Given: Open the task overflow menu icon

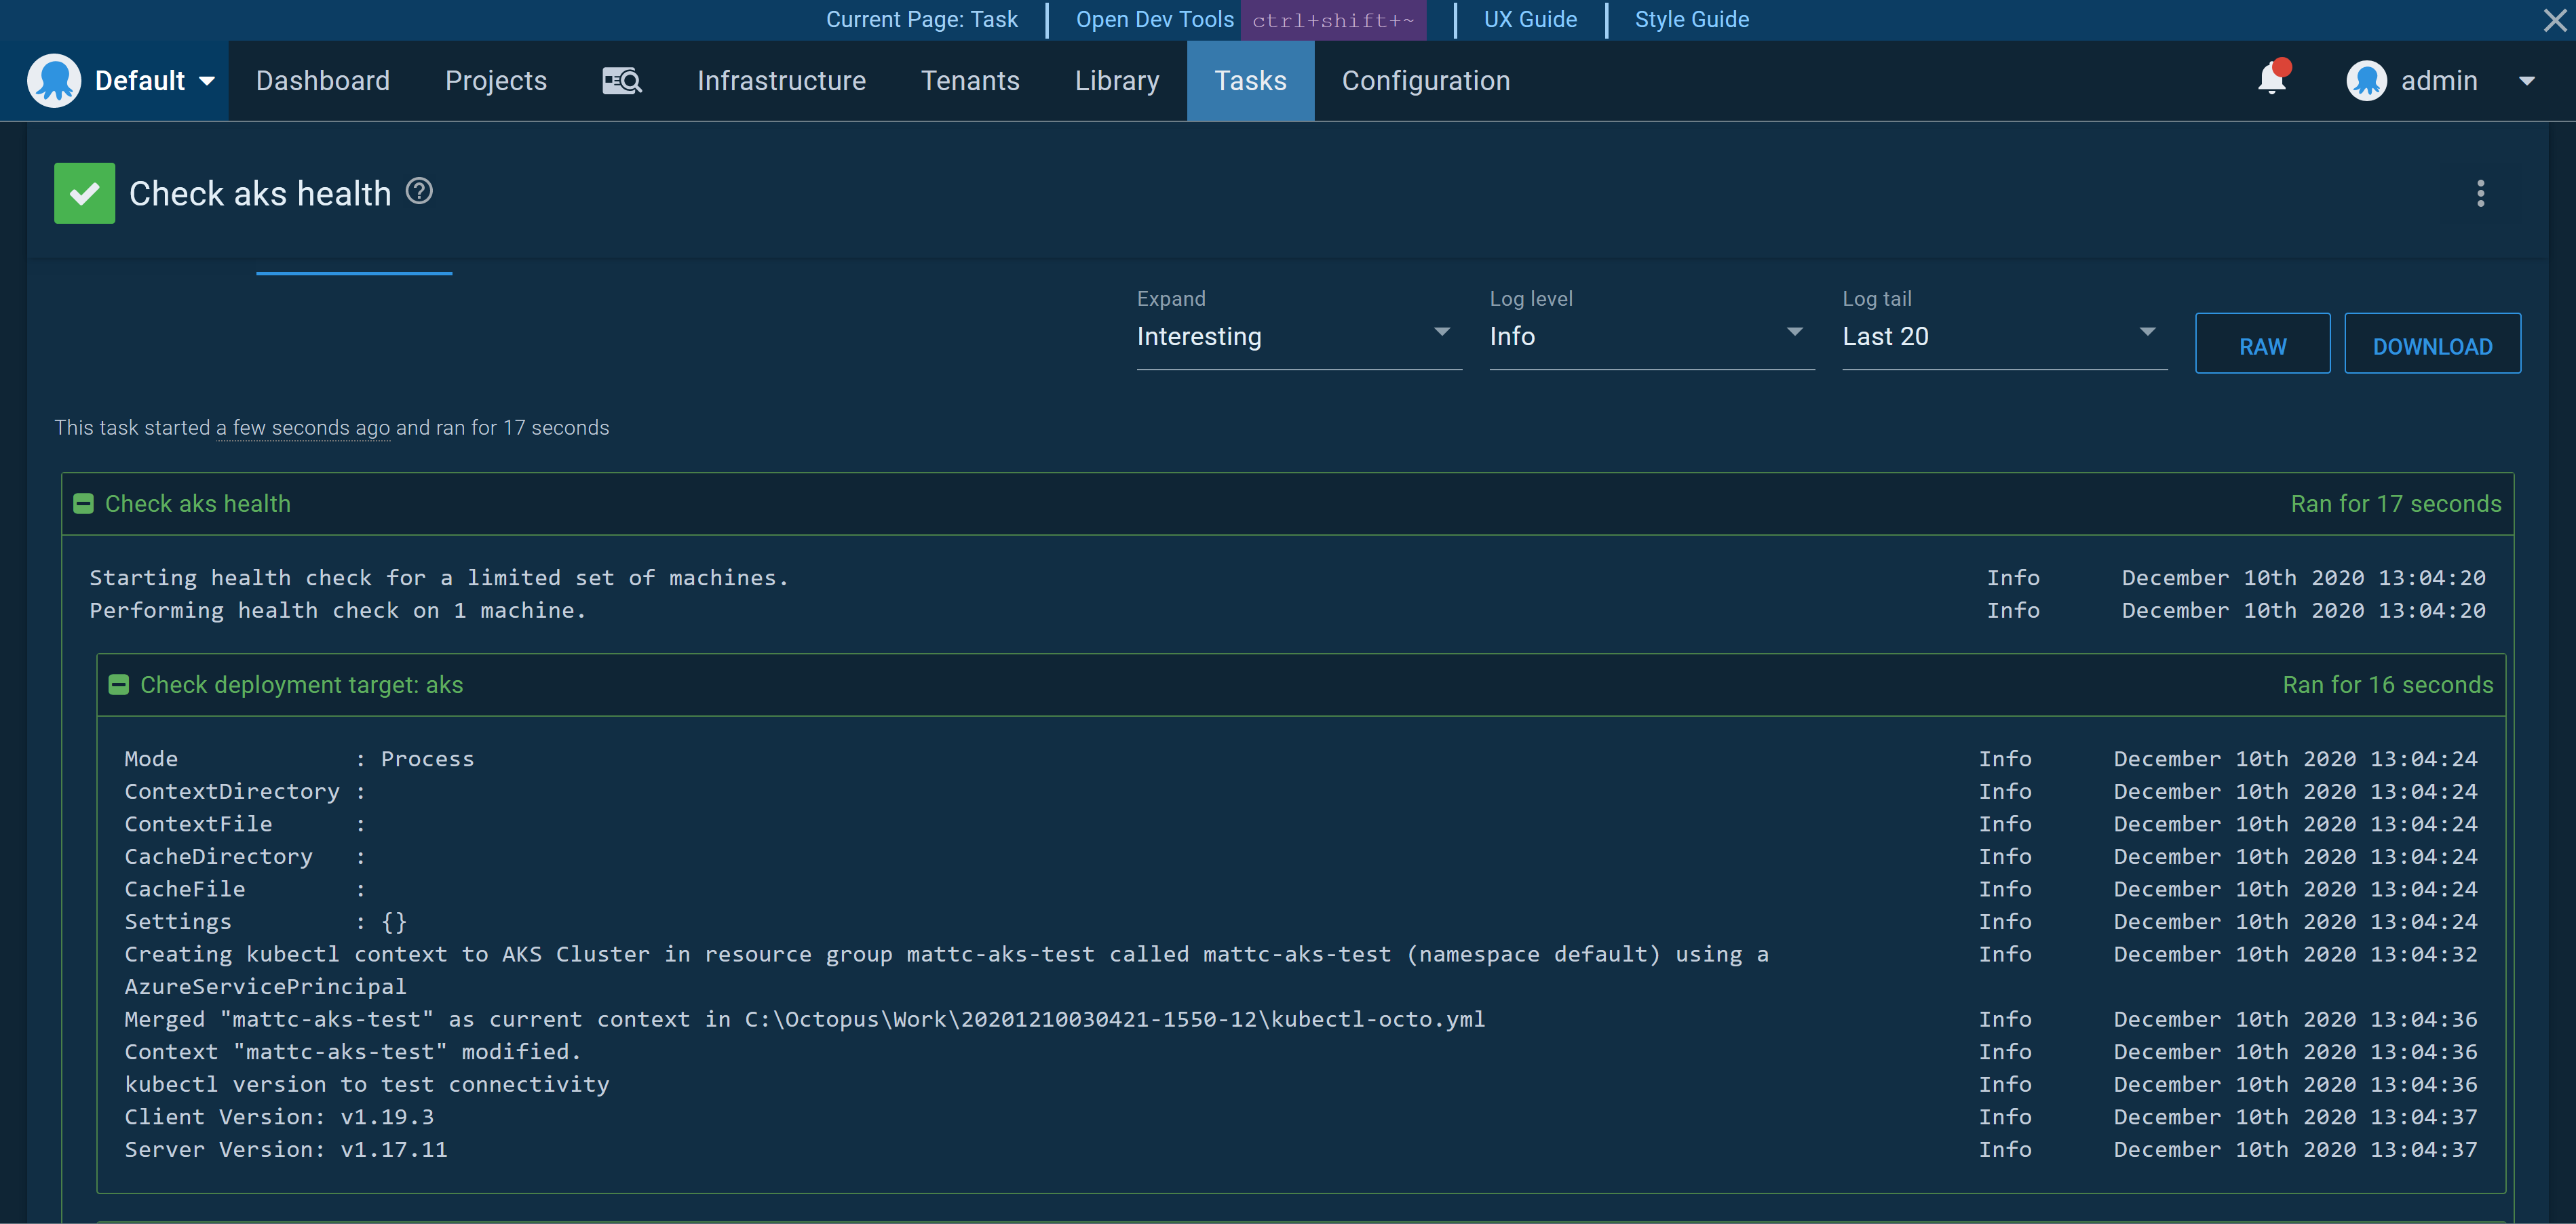Looking at the screenshot, I should coord(2481,194).
